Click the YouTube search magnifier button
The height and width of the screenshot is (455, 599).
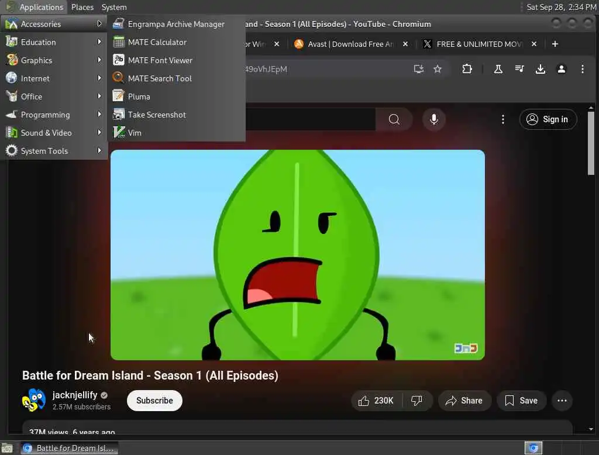coord(394,119)
